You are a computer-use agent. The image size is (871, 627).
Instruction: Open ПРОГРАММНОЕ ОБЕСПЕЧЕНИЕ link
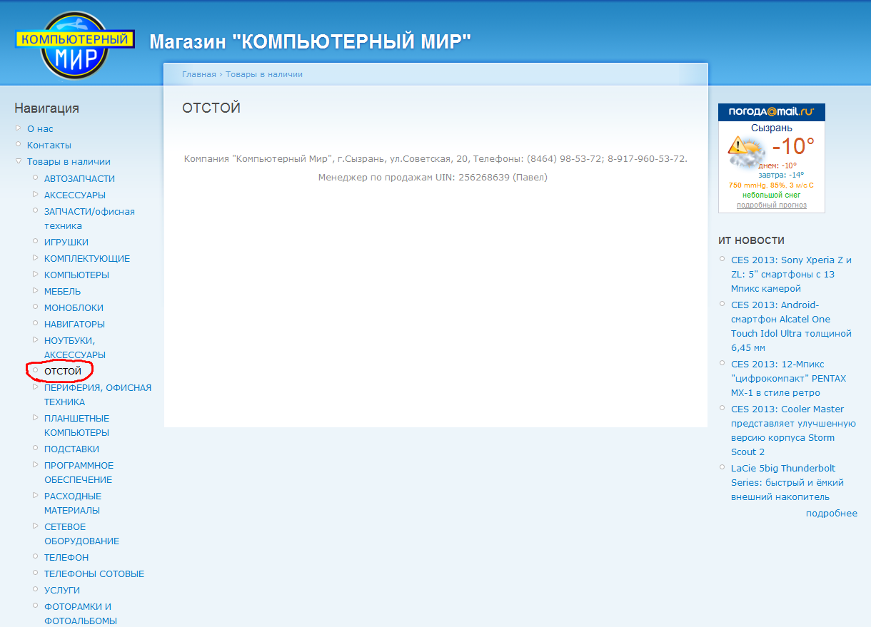79,473
